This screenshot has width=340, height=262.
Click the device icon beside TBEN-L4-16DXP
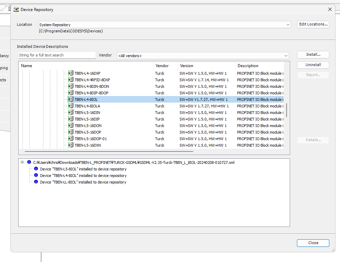point(71,73)
